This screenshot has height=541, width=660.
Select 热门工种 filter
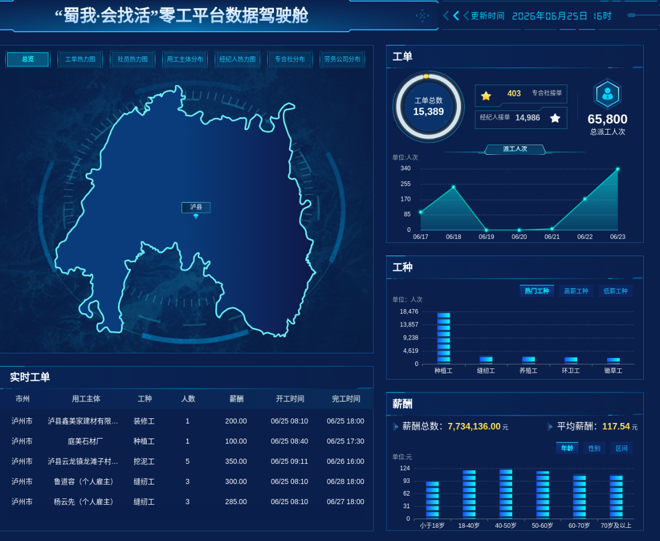[x=537, y=291]
